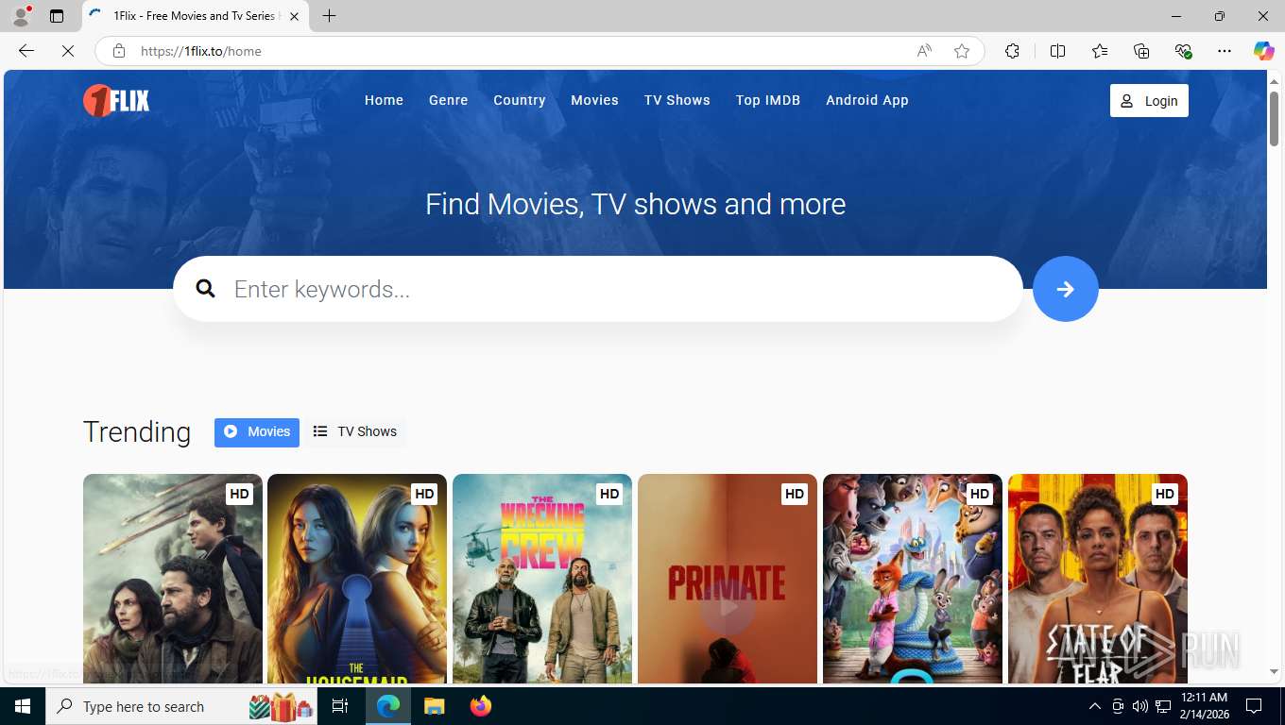Open the Android App link

867,100
